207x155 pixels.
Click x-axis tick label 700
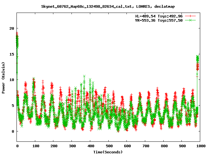(146, 146)
